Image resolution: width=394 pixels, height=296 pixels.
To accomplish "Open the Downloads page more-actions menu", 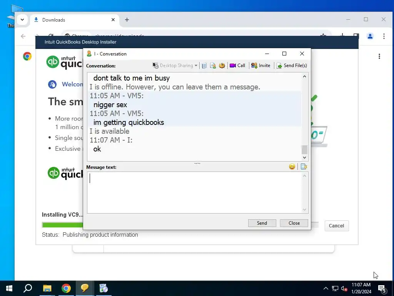I will point(379,56).
